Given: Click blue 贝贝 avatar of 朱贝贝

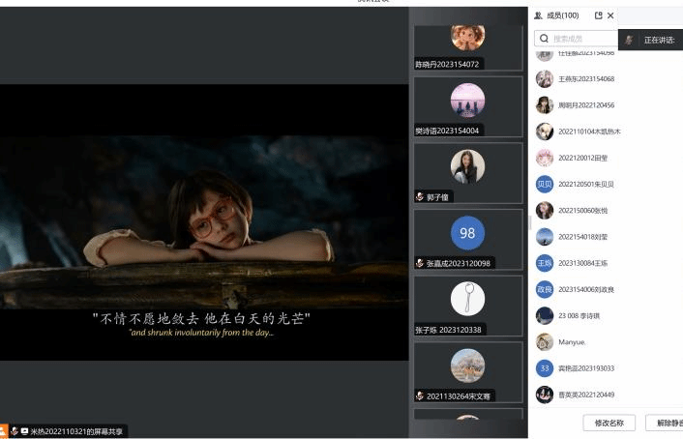Looking at the screenshot, I should [x=545, y=184].
